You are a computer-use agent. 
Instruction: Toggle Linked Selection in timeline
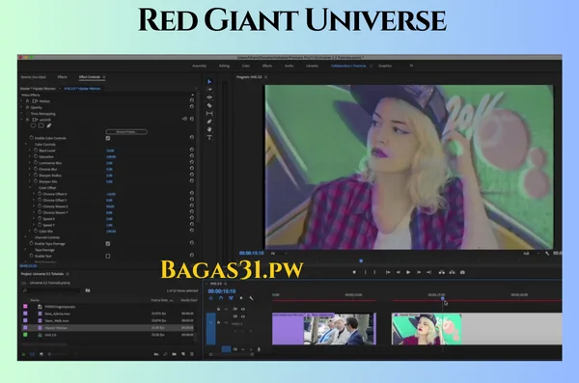click(x=231, y=298)
